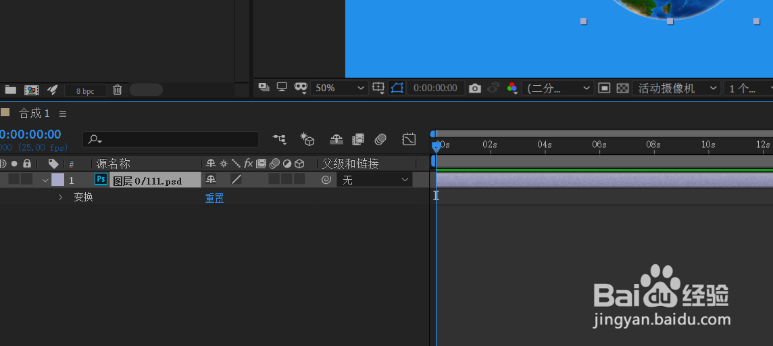This screenshot has height=346, width=773.
Task: Click the lock column header icon
Action: click(x=27, y=163)
